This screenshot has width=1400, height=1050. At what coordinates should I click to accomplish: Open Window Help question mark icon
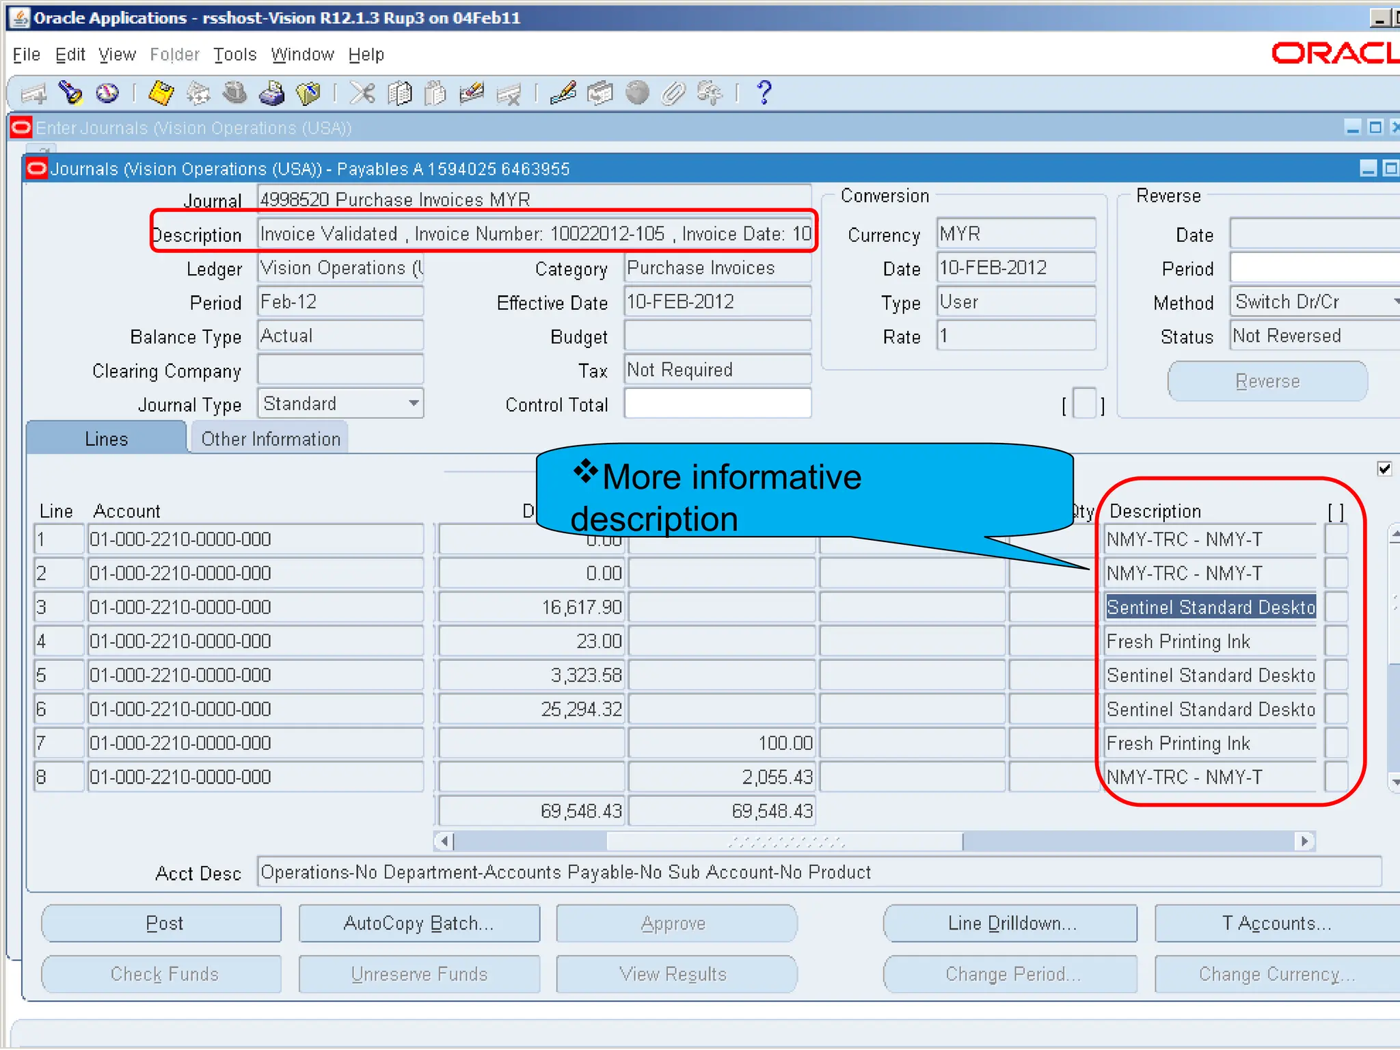(x=764, y=93)
